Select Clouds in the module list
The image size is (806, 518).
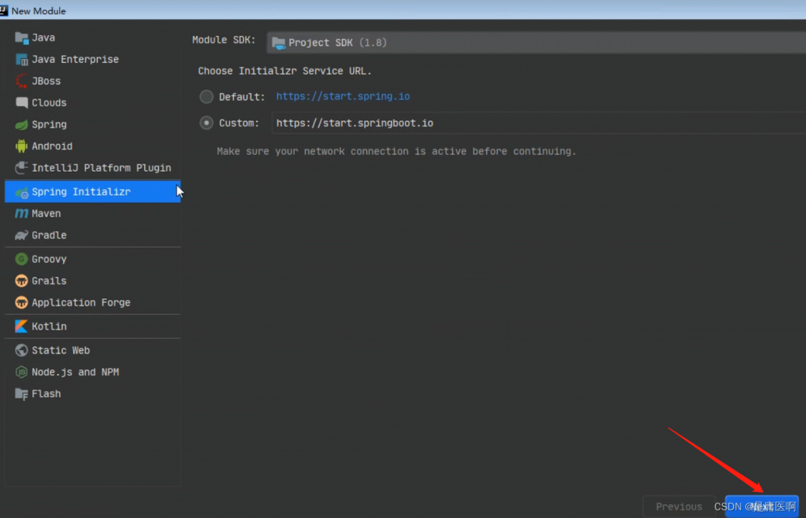click(93, 103)
